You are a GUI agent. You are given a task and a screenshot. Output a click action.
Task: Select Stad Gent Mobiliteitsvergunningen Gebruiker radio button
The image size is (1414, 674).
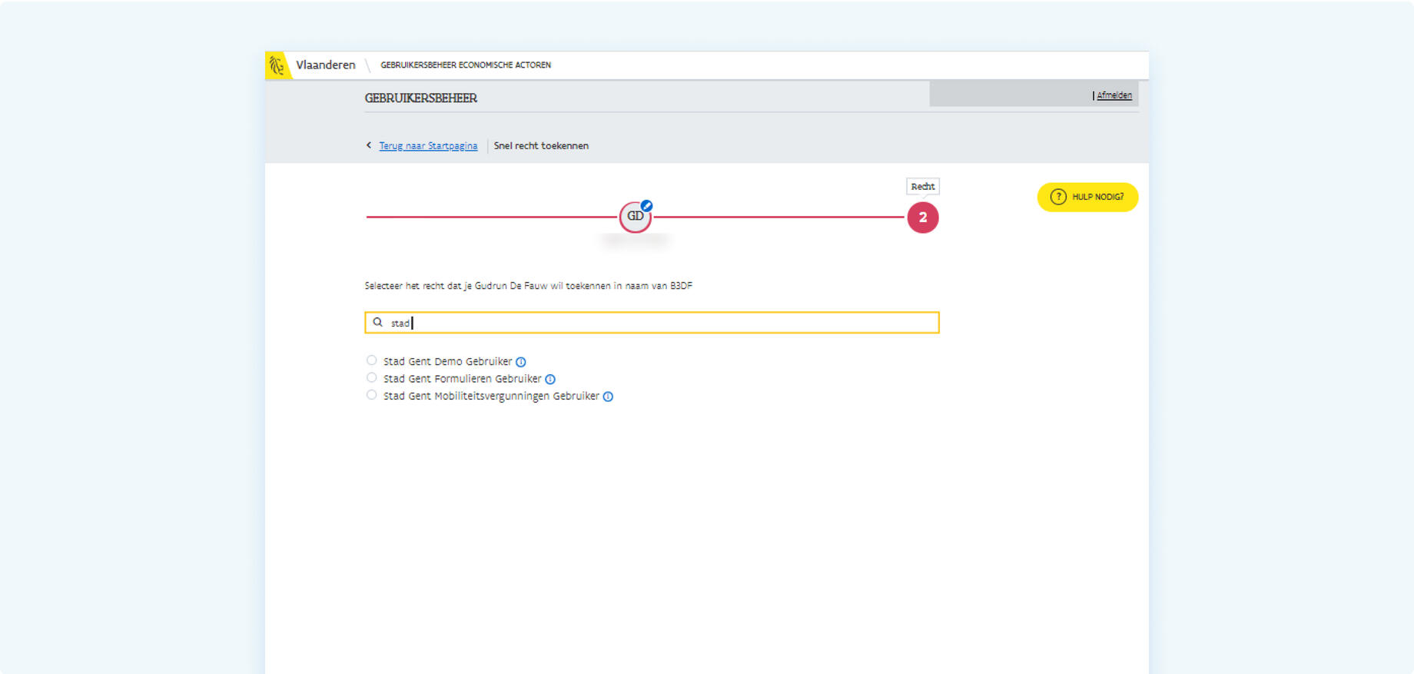coord(372,395)
